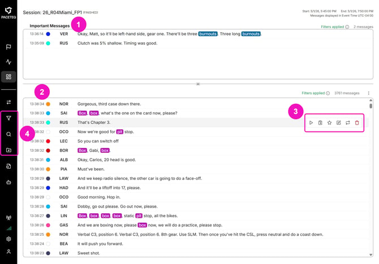379x264 pixels.
Task: Click info icon beside 3761 messages filters applied
Action: pyautogui.click(x=328, y=93)
